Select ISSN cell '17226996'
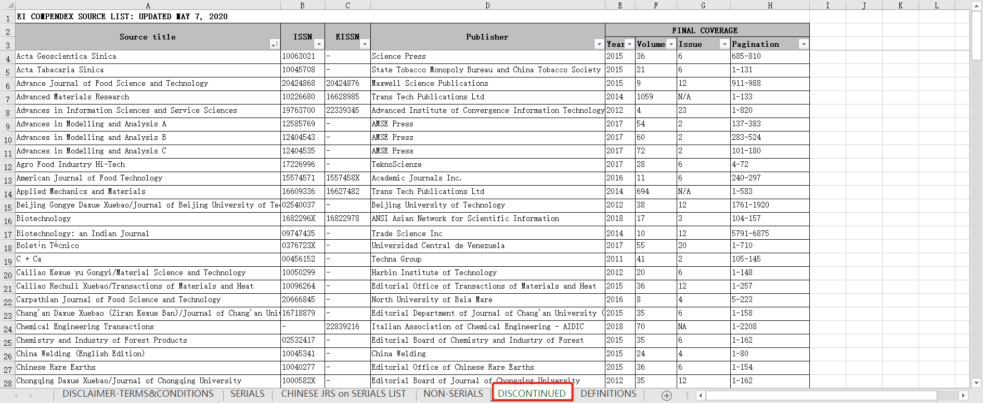The width and height of the screenshot is (983, 403). tap(303, 164)
